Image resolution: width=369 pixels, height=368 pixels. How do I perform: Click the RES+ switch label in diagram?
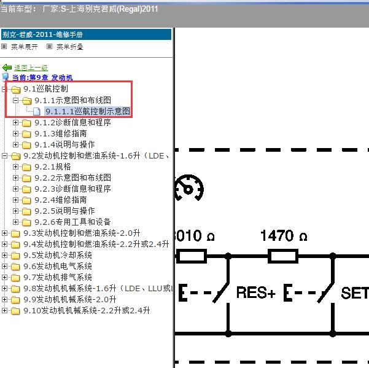pyautogui.click(x=256, y=292)
